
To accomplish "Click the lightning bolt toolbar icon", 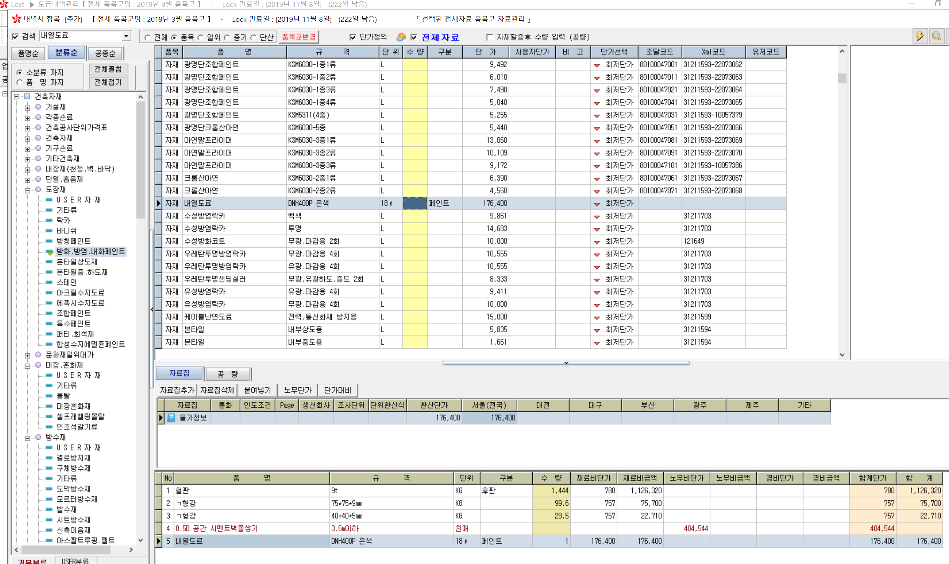I will pyautogui.click(x=920, y=36).
